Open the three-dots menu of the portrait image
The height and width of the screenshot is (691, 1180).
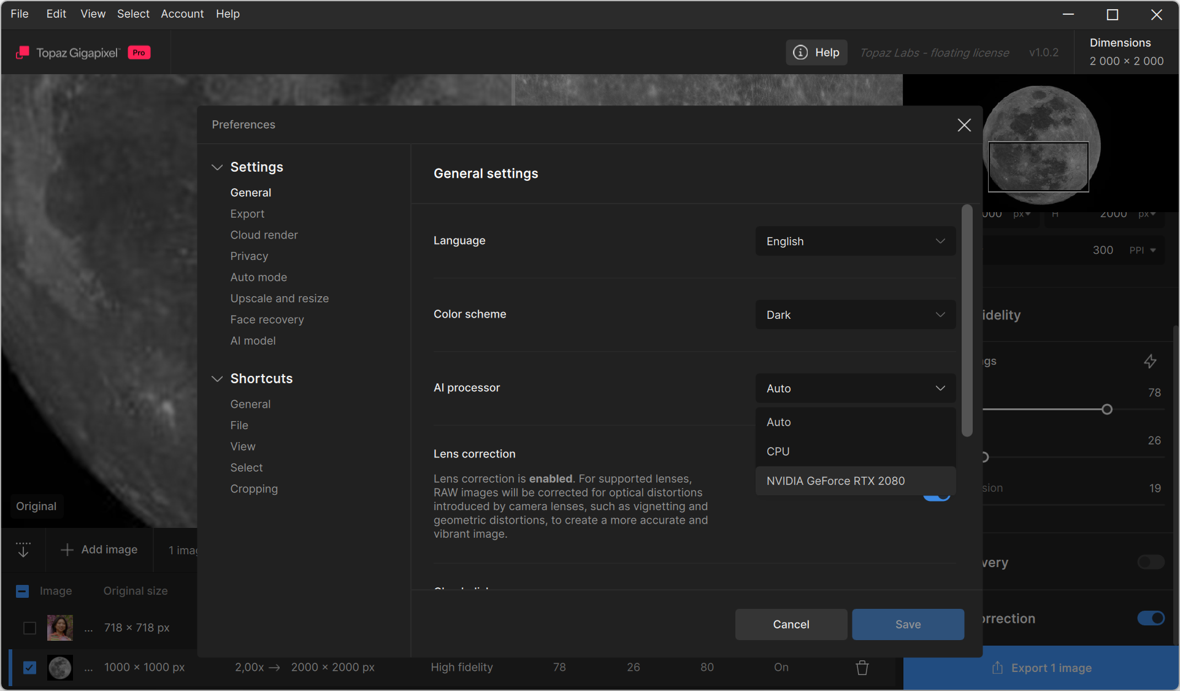pyautogui.click(x=89, y=628)
